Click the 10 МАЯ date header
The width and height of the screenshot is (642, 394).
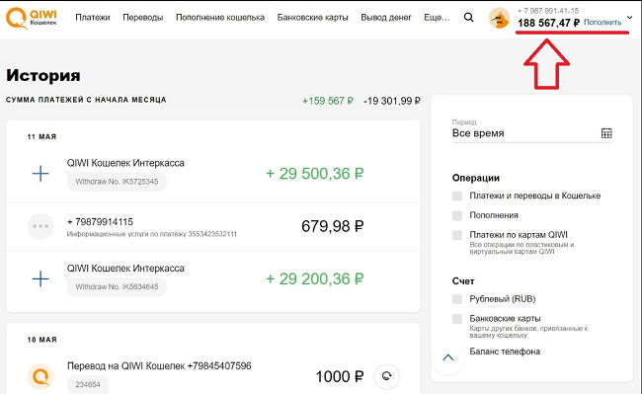click(41, 340)
